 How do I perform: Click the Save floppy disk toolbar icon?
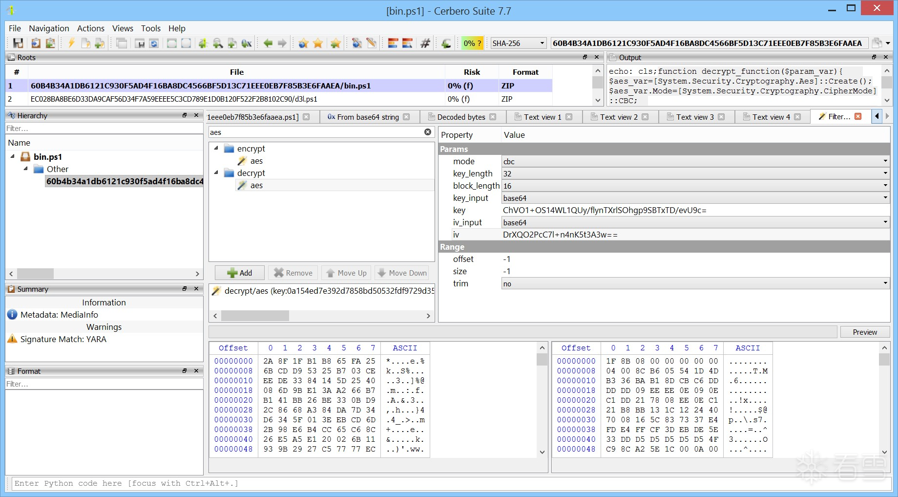pyautogui.click(x=18, y=43)
